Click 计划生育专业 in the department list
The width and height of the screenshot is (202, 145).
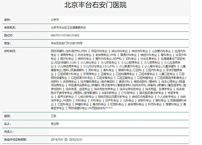(x=149, y=59)
